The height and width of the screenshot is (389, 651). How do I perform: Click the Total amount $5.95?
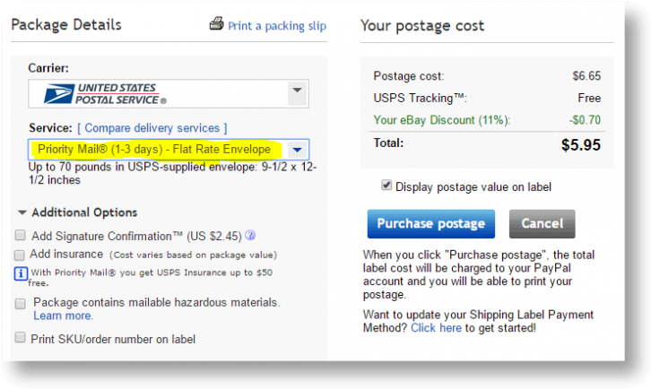(580, 144)
